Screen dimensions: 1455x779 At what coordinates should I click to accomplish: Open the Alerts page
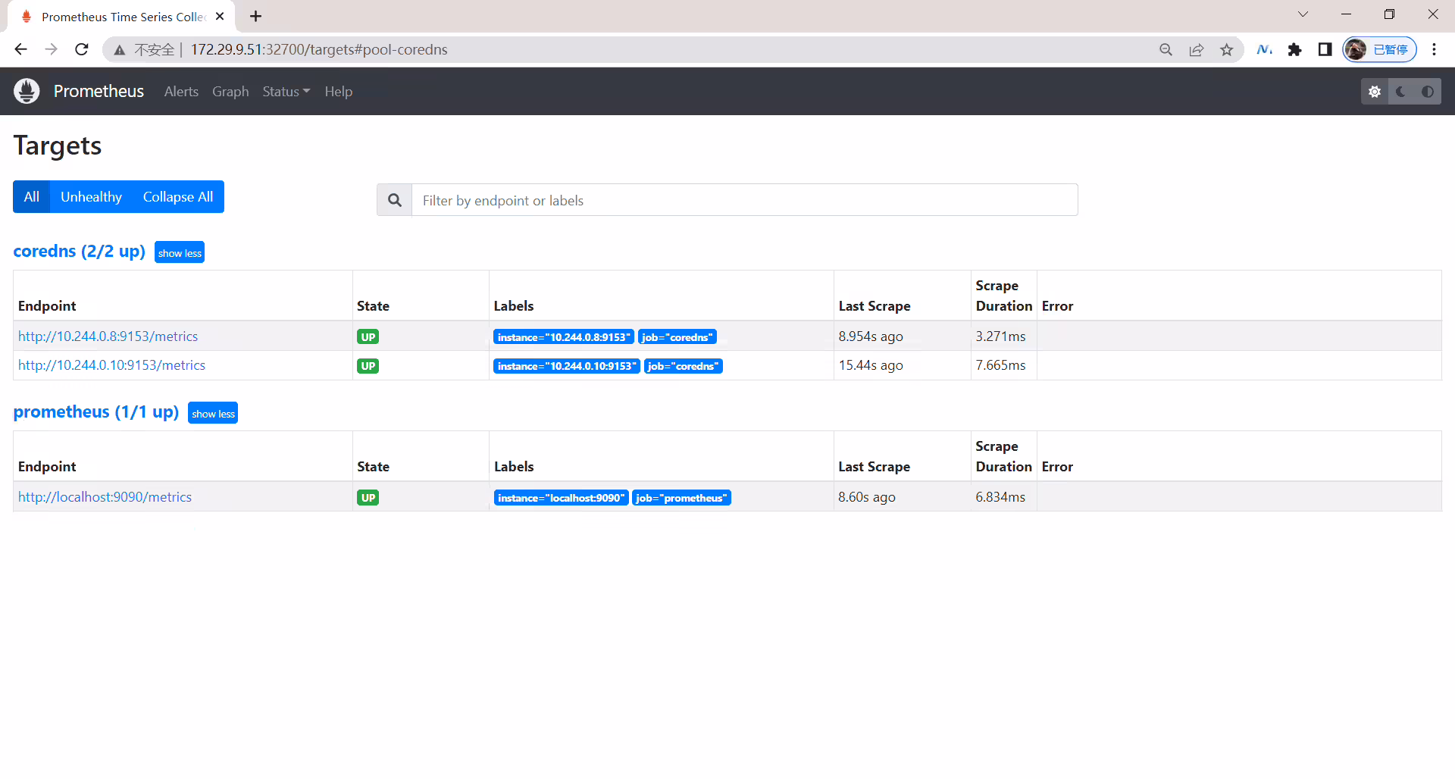181,92
